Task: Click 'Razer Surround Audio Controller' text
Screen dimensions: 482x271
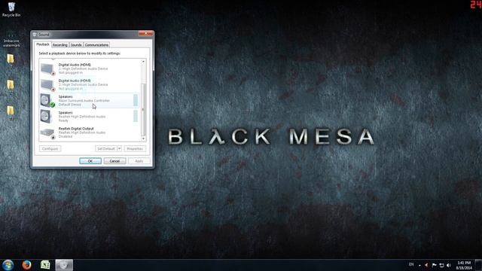Action: coord(84,100)
